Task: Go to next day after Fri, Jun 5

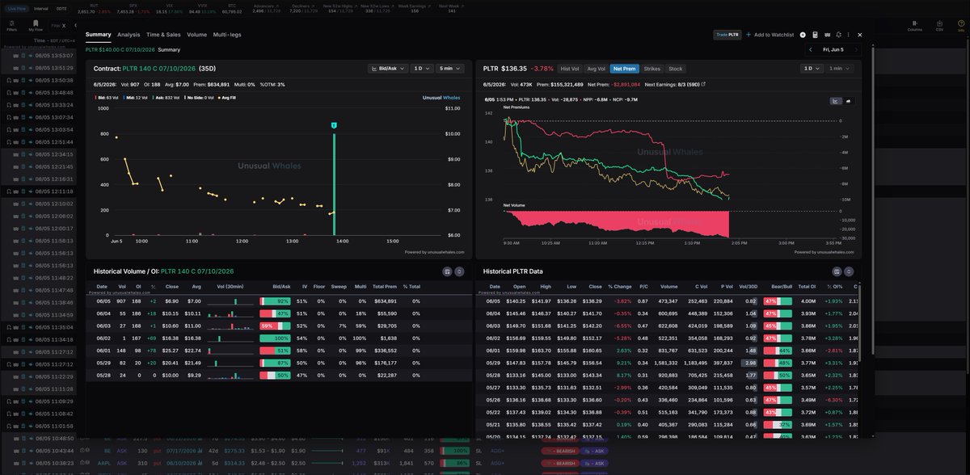Action: (x=856, y=49)
